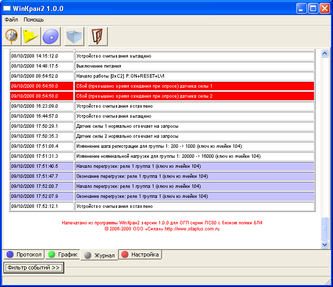The height and width of the screenshot is (287, 333).
Task: Open the Помощь menu
Action: [34, 20]
